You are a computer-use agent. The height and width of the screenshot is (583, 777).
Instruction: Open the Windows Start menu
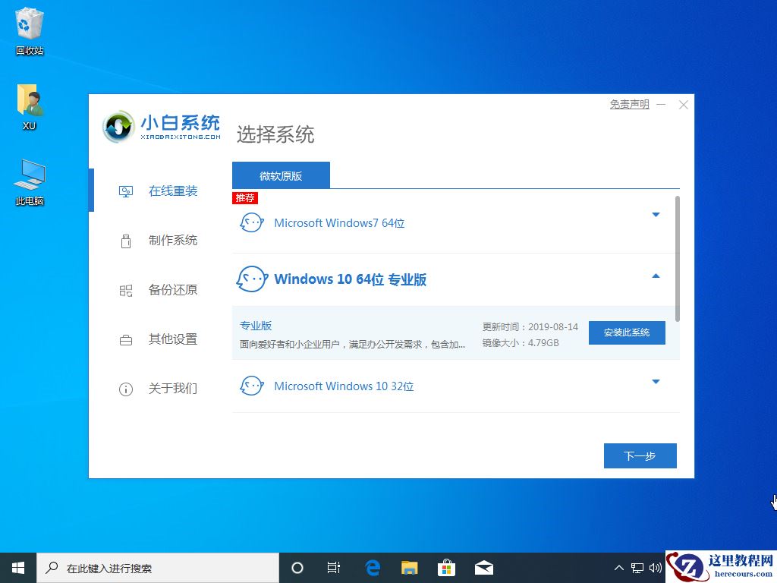pyautogui.click(x=17, y=567)
